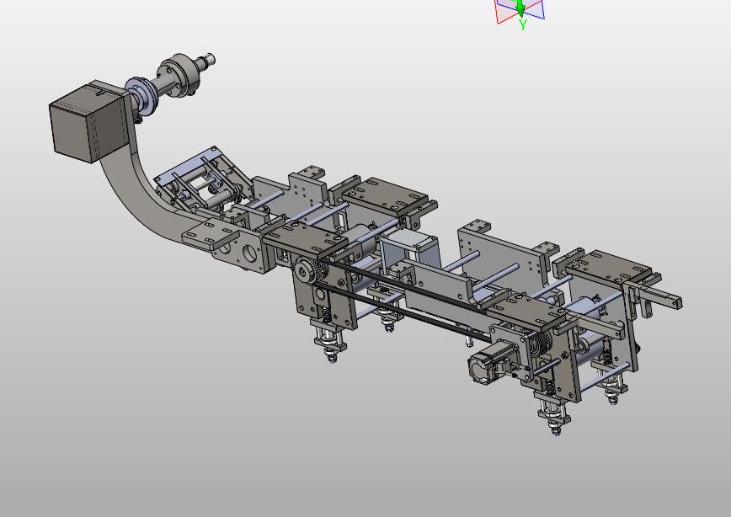Click the green Y axis arrow on the triad
The height and width of the screenshot is (517, 731).
click(x=520, y=8)
